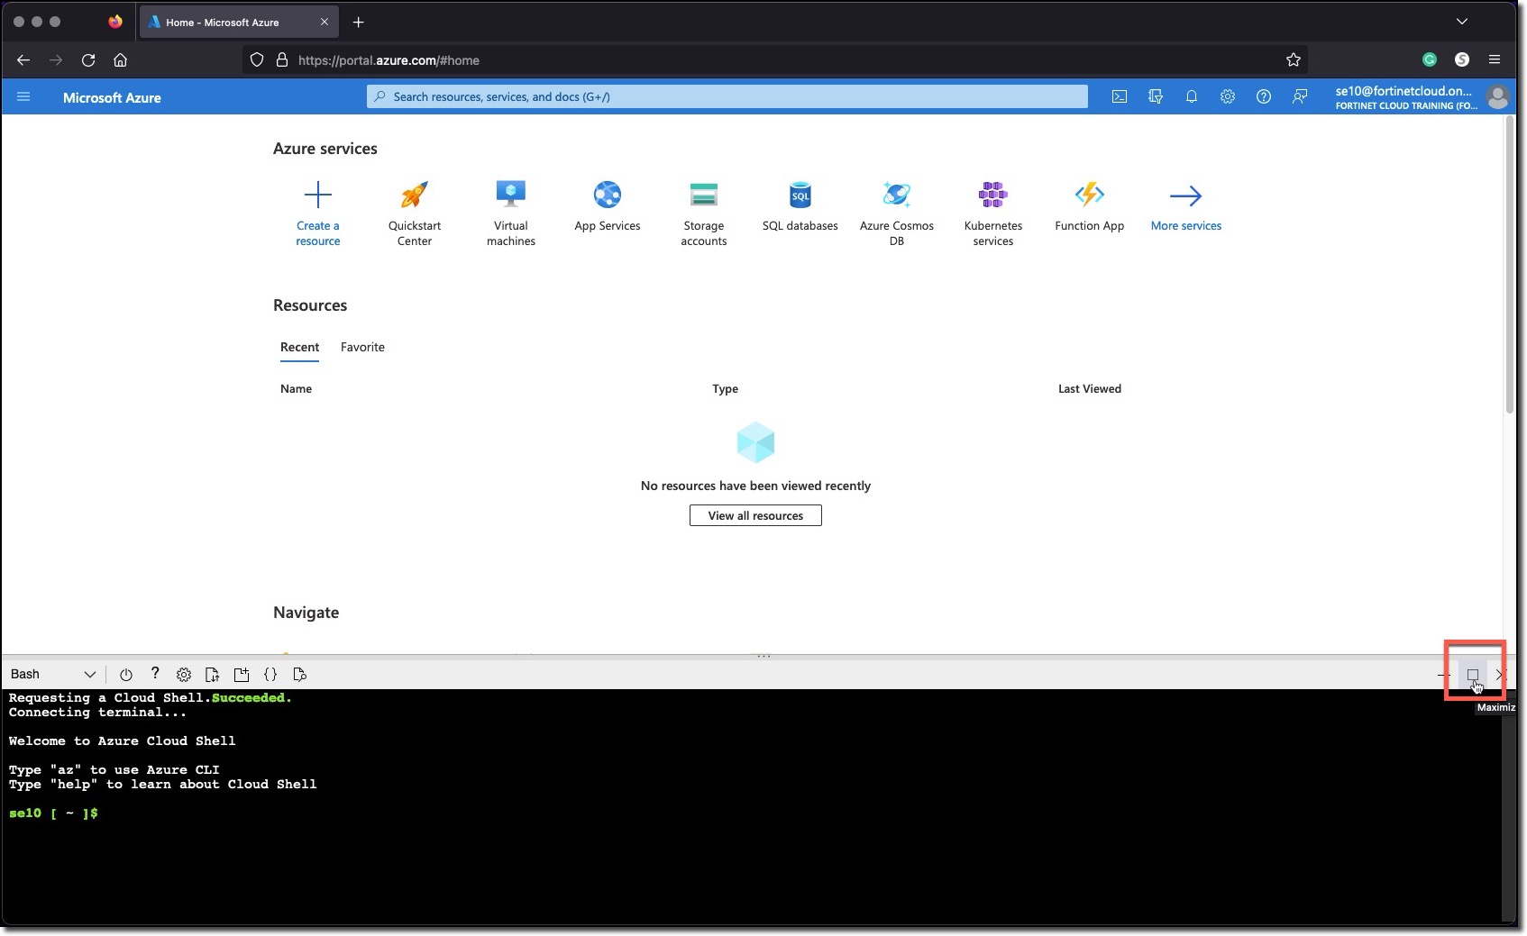Open the Directories and subscriptions filter icon
Viewport: 1527px width, 936px height.
[1156, 96]
